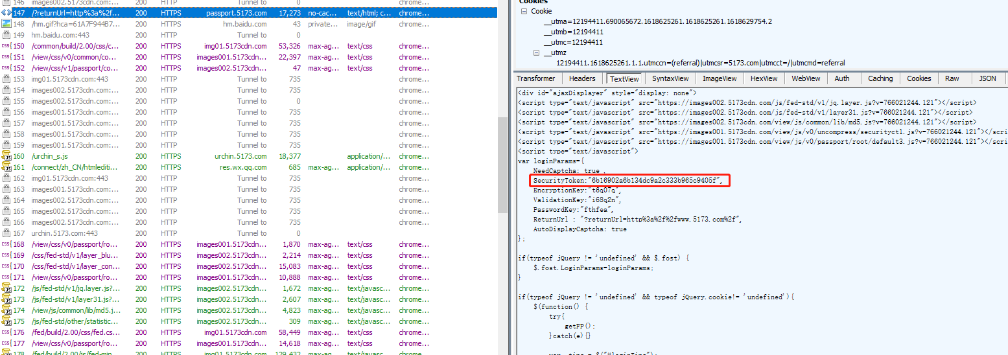
Task: Click the CSS icon of session 169
Action: tap(6, 255)
